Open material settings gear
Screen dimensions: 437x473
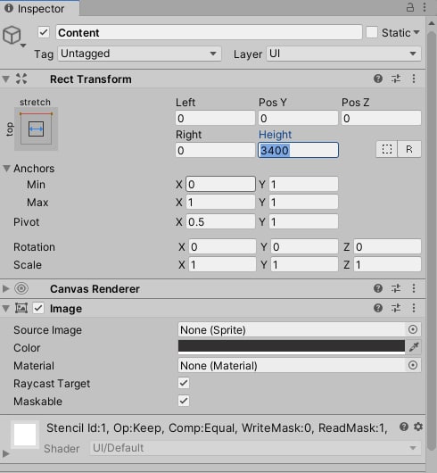tap(418, 427)
